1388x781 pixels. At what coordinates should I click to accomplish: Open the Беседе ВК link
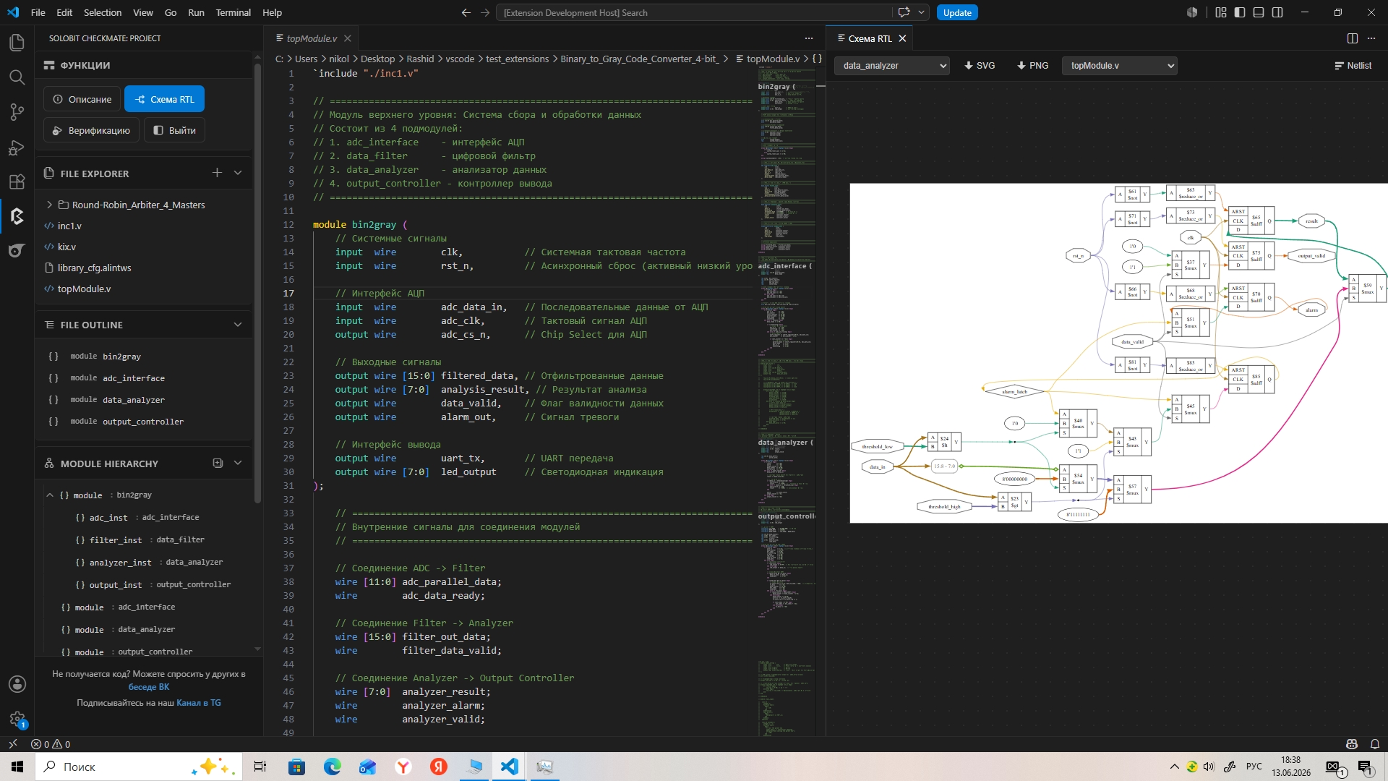(149, 687)
